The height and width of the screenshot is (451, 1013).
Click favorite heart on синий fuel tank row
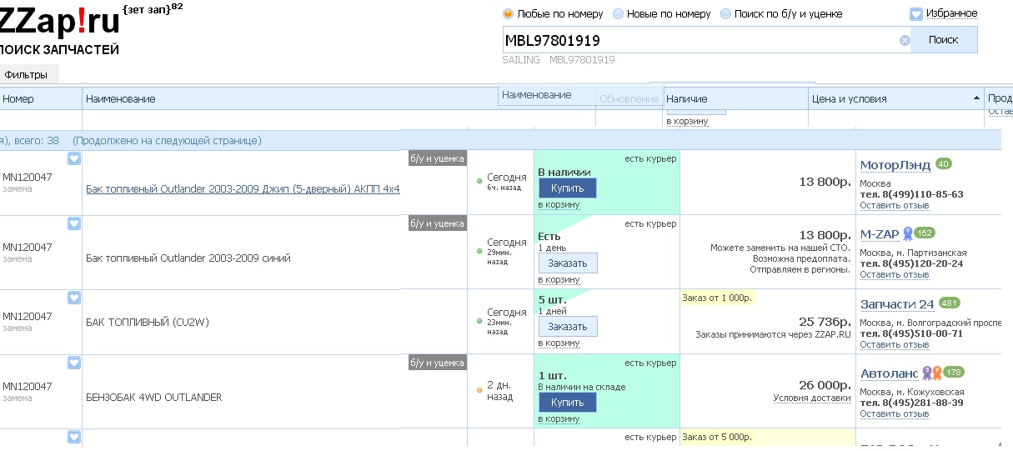(74, 223)
